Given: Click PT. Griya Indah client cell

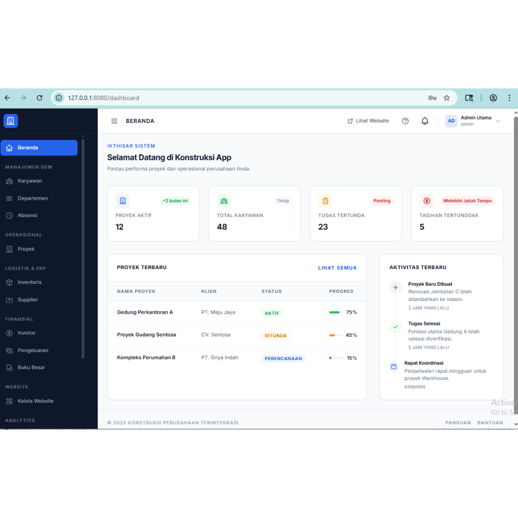Looking at the screenshot, I should tap(220, 358).
